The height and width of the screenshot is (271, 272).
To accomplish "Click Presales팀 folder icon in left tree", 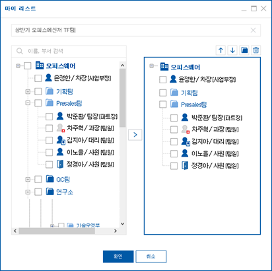I will pos(50,102).
